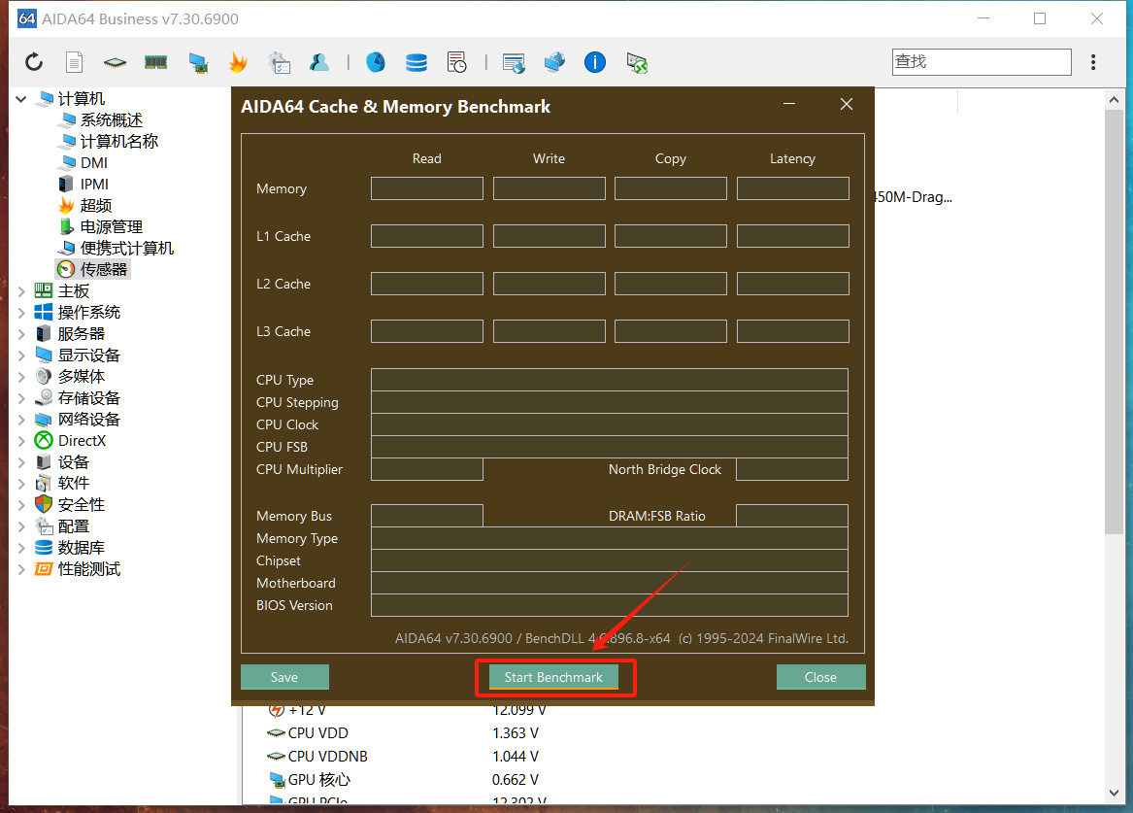
Task: Click the green memory module toolbar icon
Action: click(155, 63)
